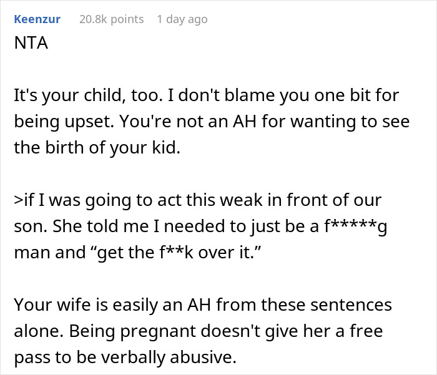Click the 20.8k points score
The width and height of the screenshot is (437, 375).
click(111, 19)
